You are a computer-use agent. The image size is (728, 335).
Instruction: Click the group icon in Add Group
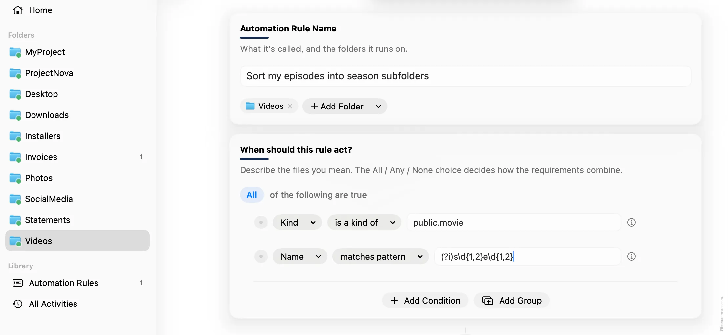click(488, 300)
